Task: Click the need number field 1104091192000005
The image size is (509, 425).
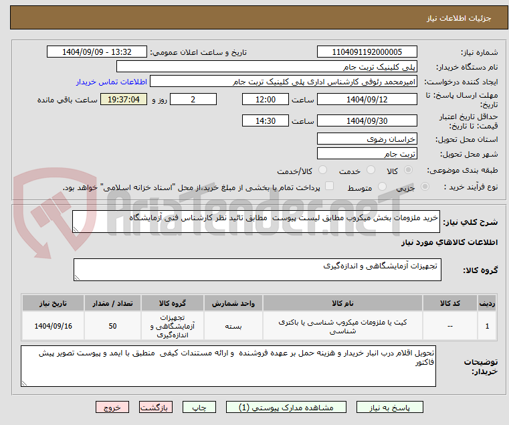Action: pyautogui.click(x=367, y=52)
